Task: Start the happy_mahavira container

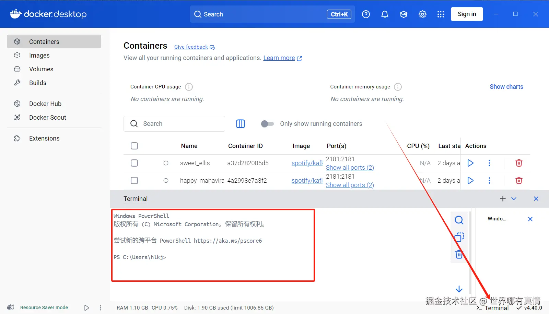Action: tap(470, 181)
